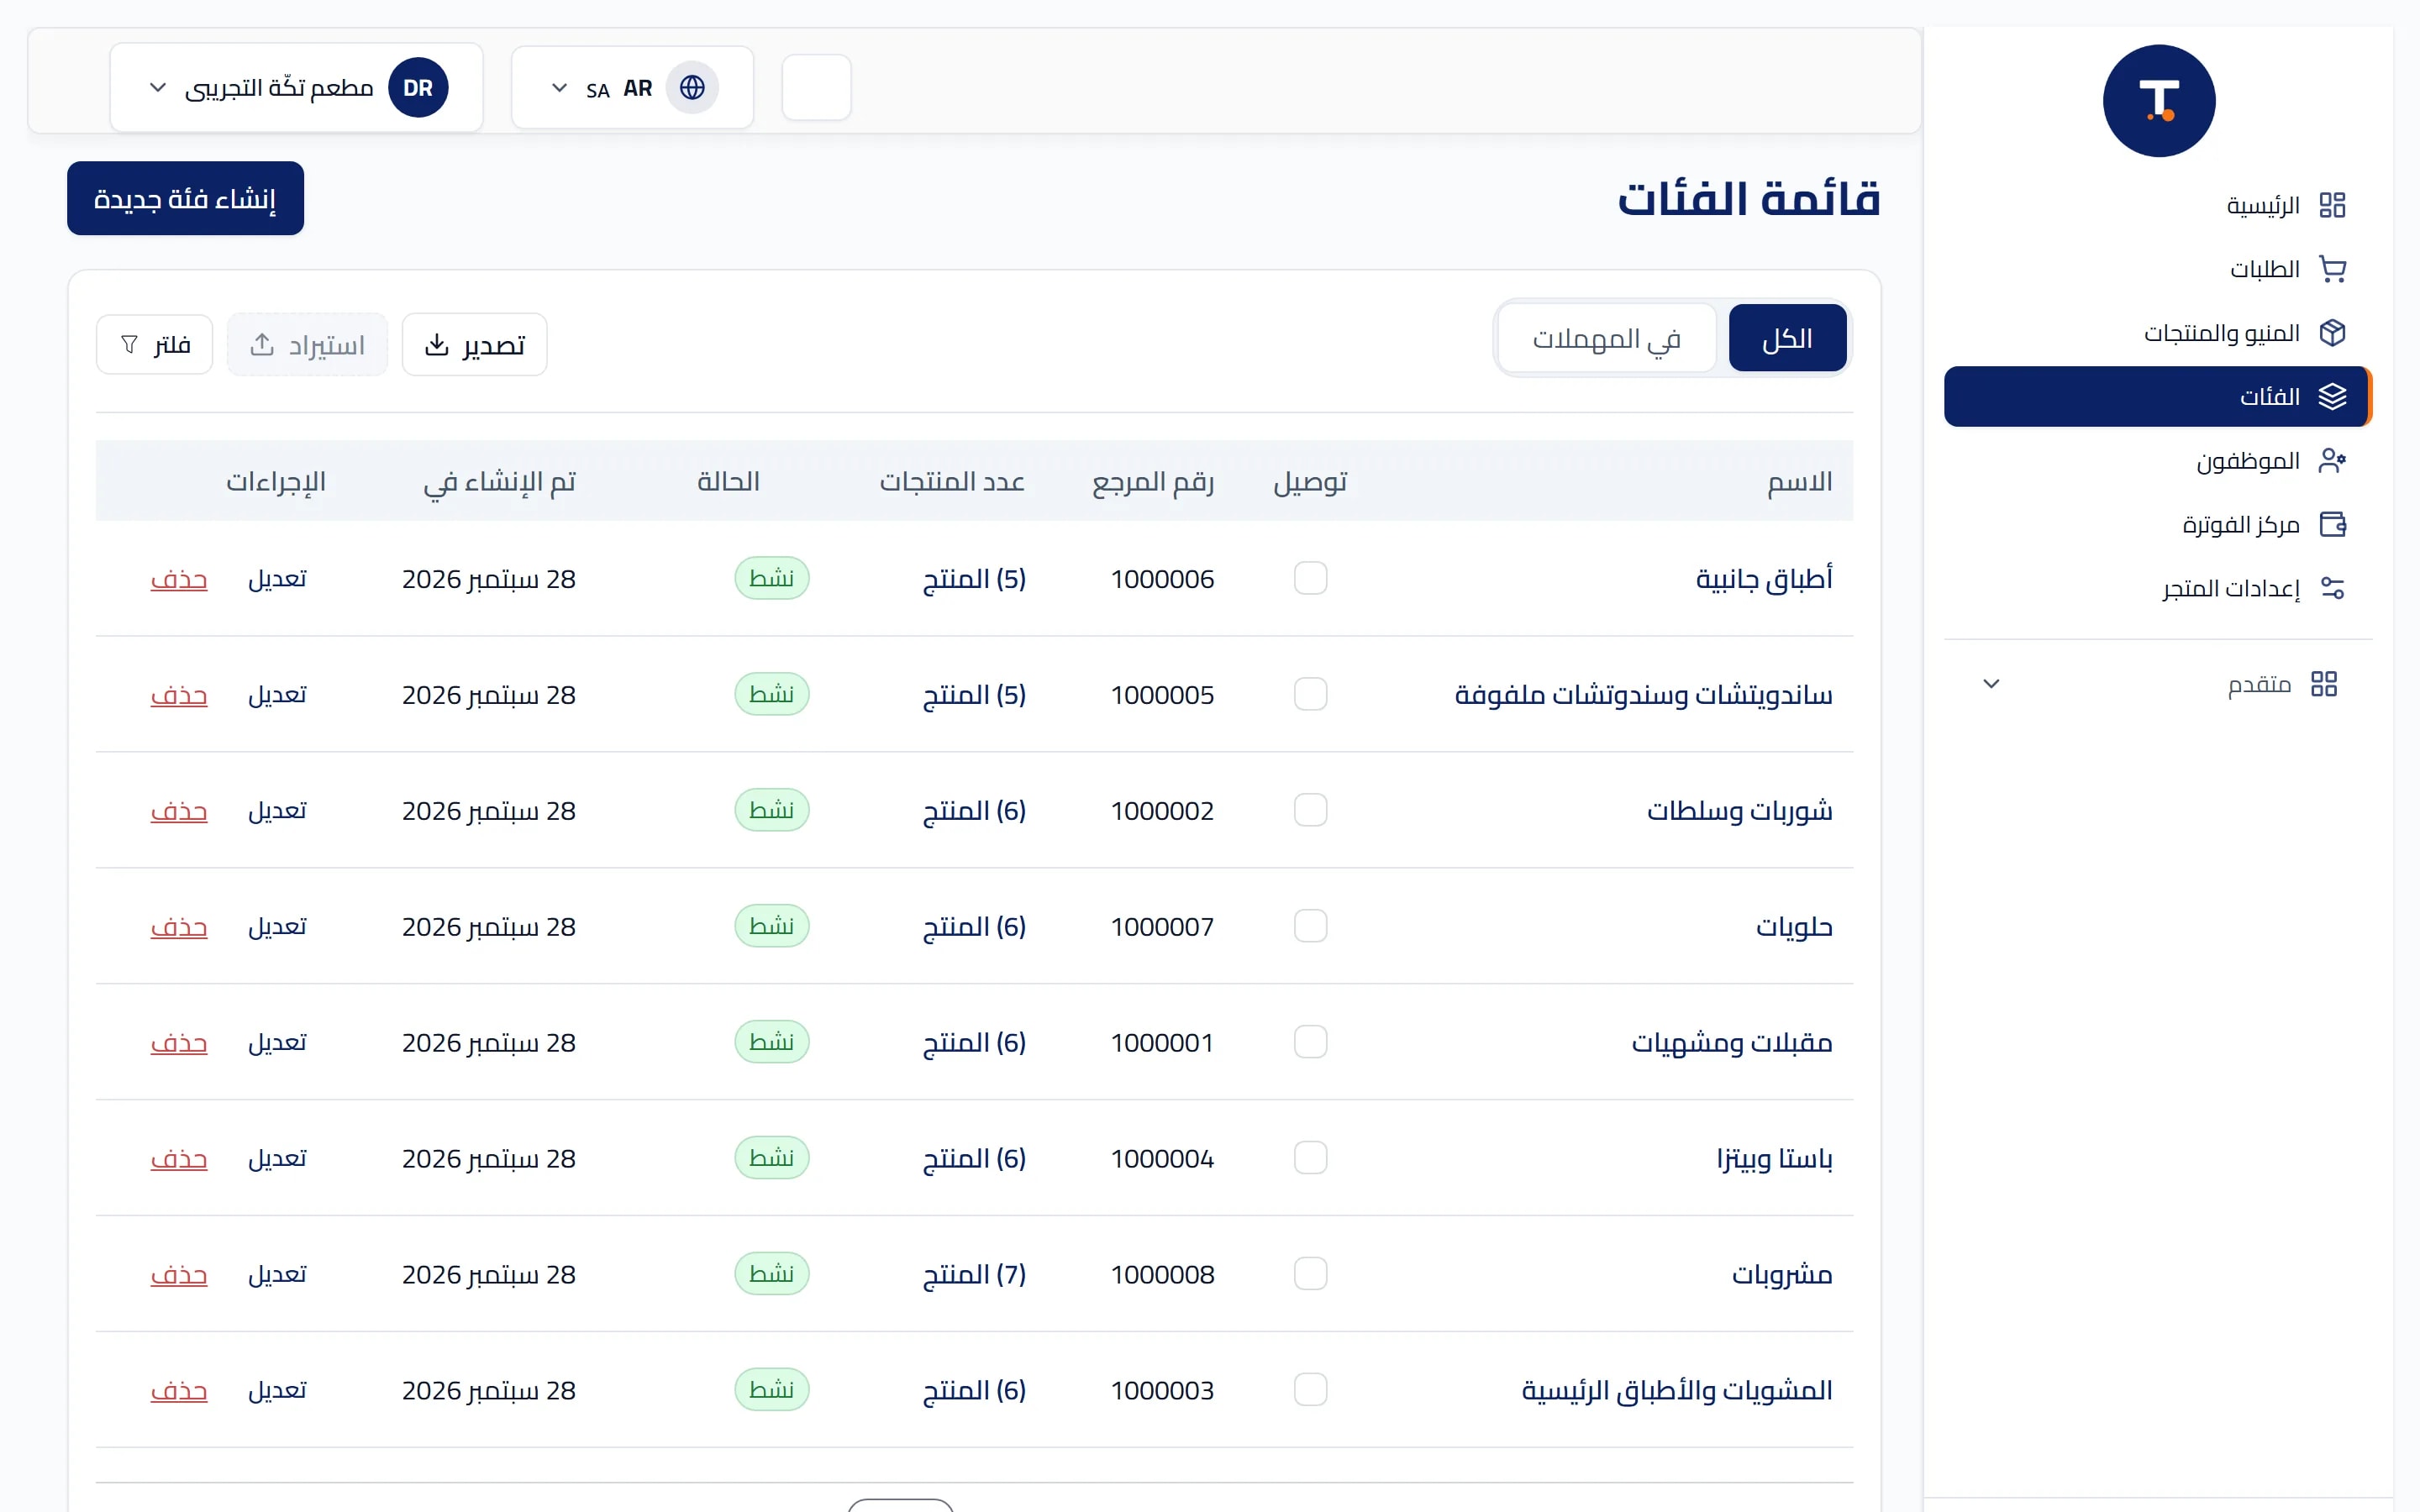Select the الكل tab

click(x=1787, y=338)
